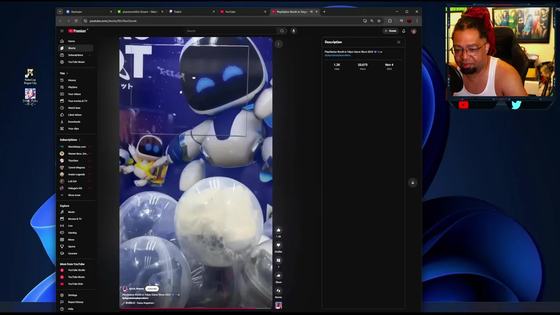The image size is (560, 315).
Task: Open Hokage's HQ subscription
Action: pyautogui.click(x=75, y=188)
